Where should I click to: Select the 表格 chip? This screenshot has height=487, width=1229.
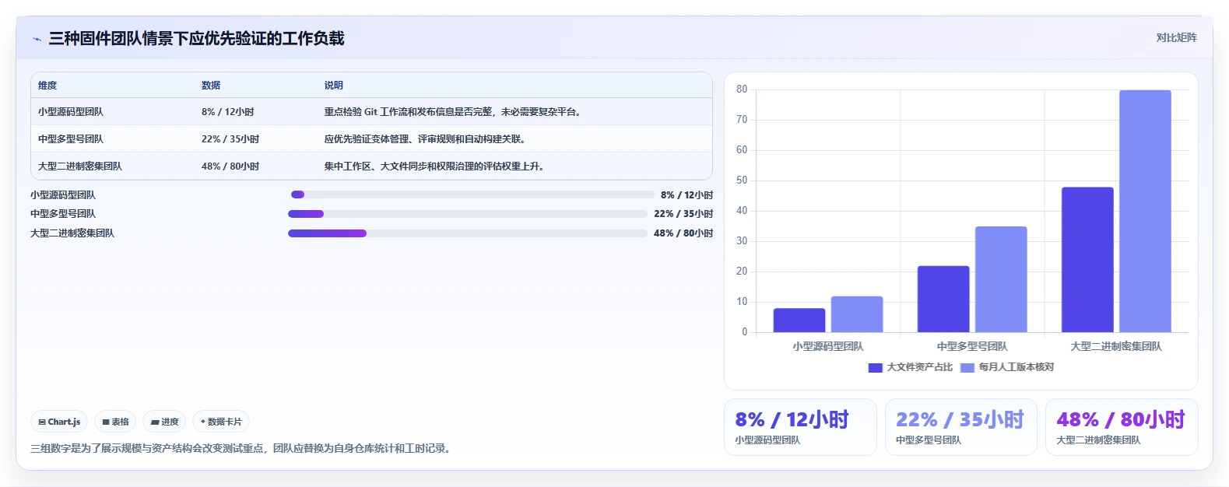[115, 422]
